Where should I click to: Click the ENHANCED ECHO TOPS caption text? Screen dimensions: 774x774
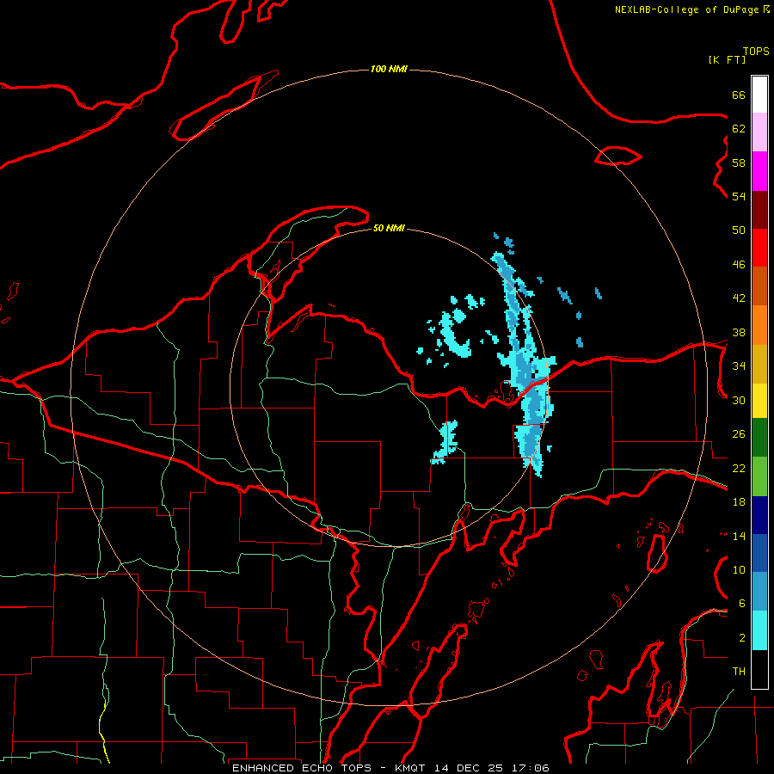302,768
